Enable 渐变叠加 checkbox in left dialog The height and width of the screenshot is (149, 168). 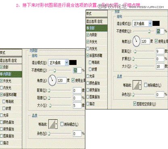pyautogui.click(x=1, y=129)
